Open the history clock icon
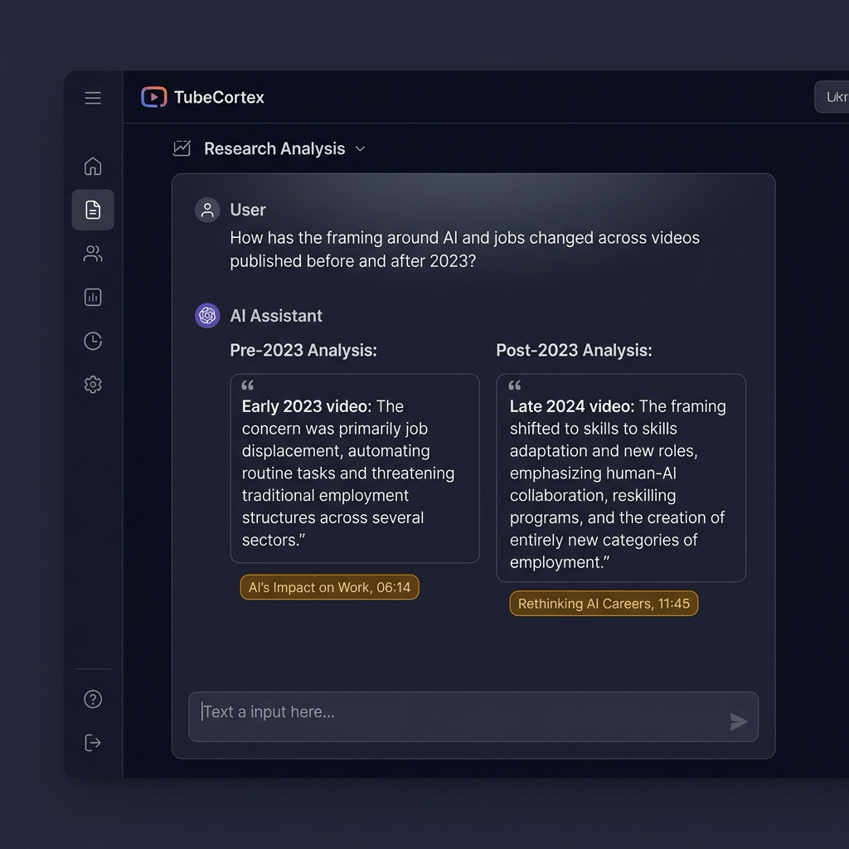The image size is (849, 849). click(93, 341)
